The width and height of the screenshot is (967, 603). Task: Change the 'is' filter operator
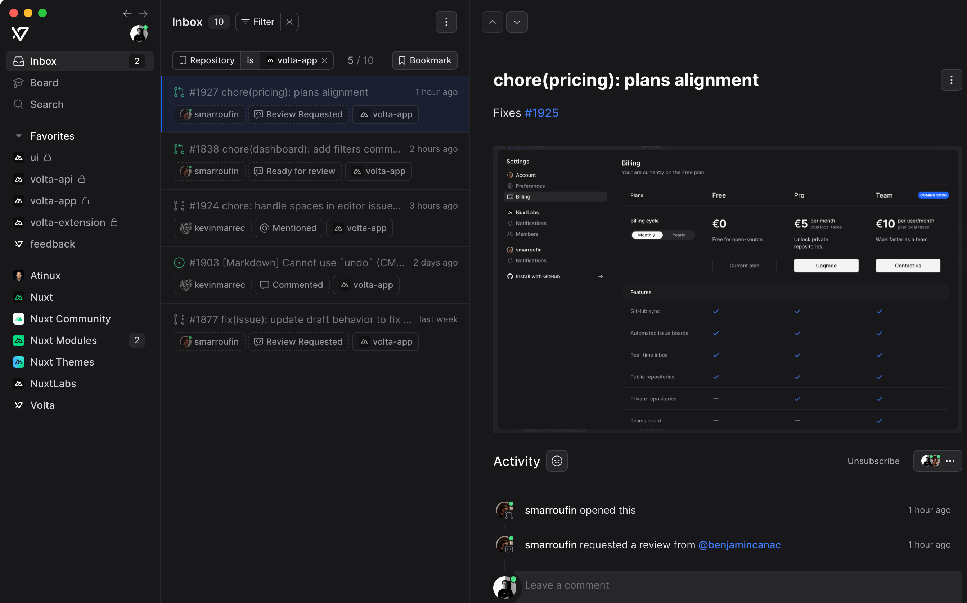click(250, 60)
